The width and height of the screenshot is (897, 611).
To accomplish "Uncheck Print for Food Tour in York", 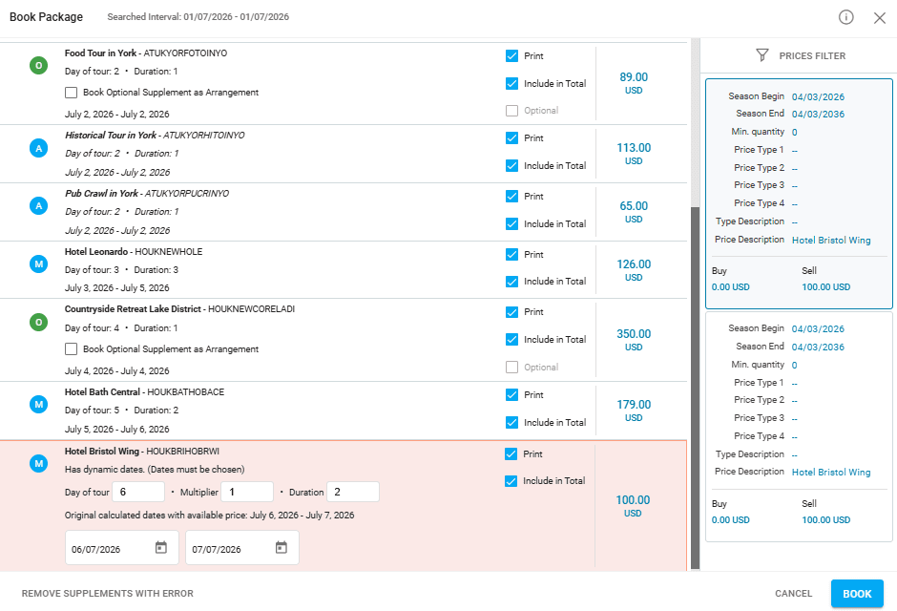I will tap(512, 56).
